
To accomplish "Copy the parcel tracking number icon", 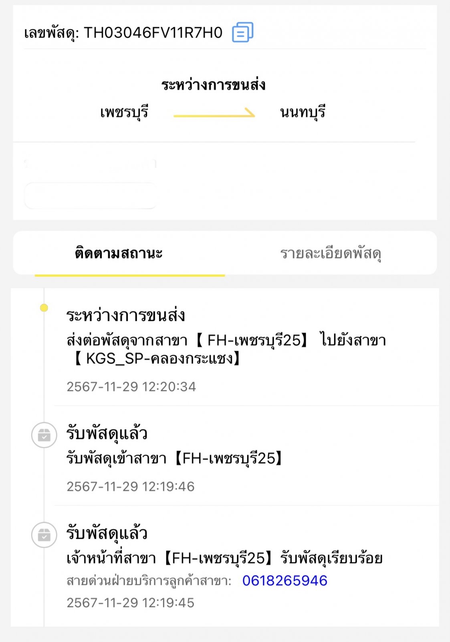I will (242, 32).
